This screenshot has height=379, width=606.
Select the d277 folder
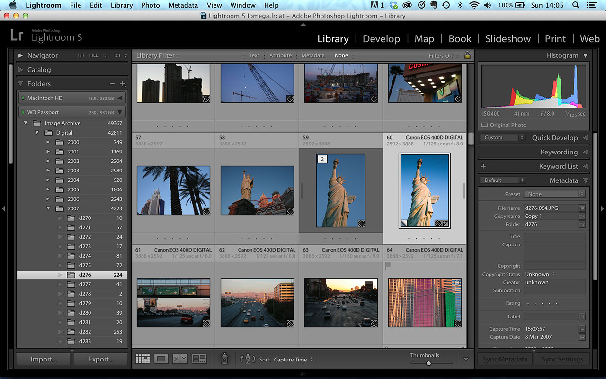tap(72, 284)
